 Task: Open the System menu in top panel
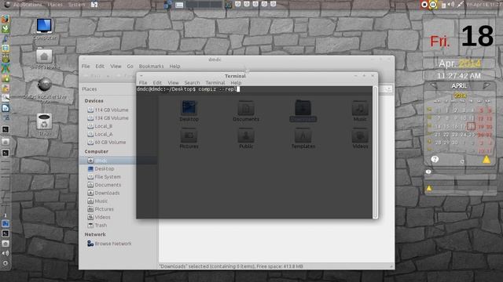click(77, 5)
